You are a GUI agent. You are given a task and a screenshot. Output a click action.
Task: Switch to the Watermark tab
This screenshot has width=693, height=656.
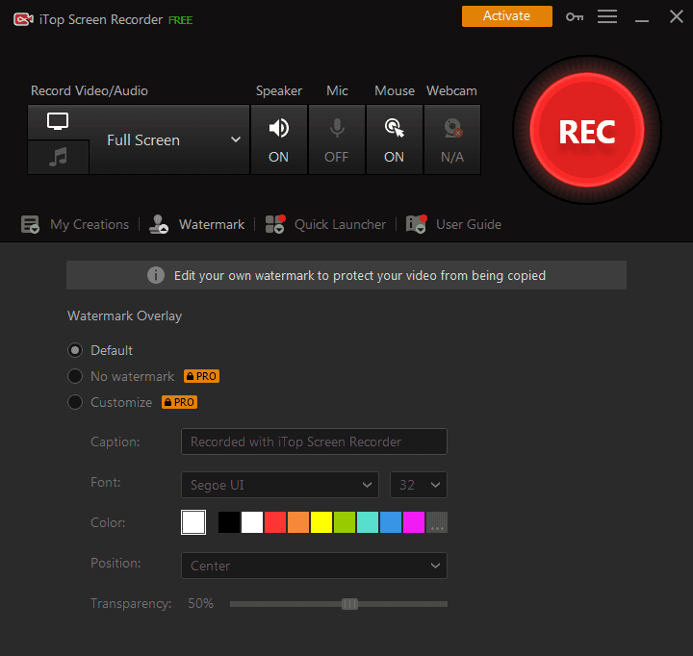click(x=196, y=224)
